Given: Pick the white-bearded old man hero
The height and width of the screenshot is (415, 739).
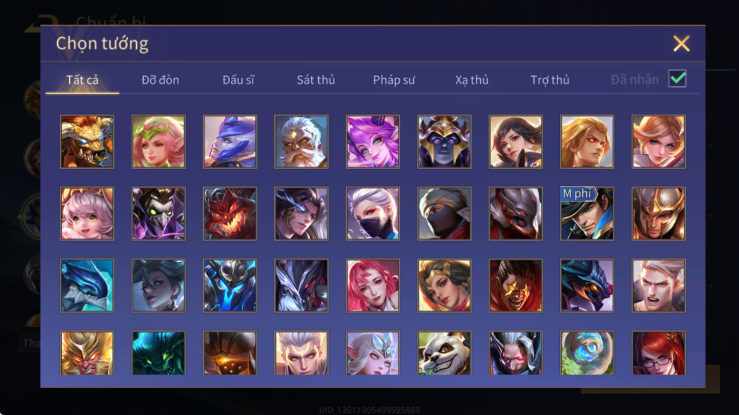Looking at the screenshot, I should coord(301,142).
